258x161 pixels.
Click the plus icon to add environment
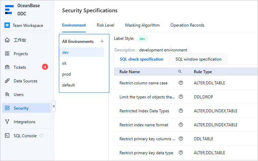[x=102, y=41]
